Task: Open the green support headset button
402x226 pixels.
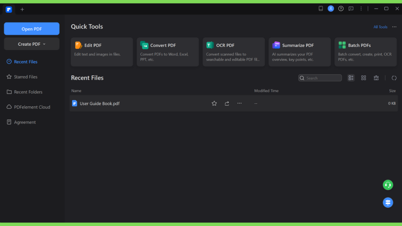Action: (388, 185)
